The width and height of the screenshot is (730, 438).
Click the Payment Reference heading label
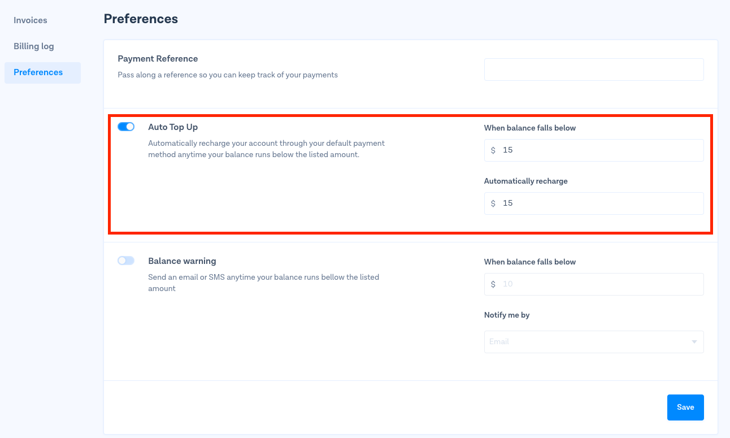158,59
